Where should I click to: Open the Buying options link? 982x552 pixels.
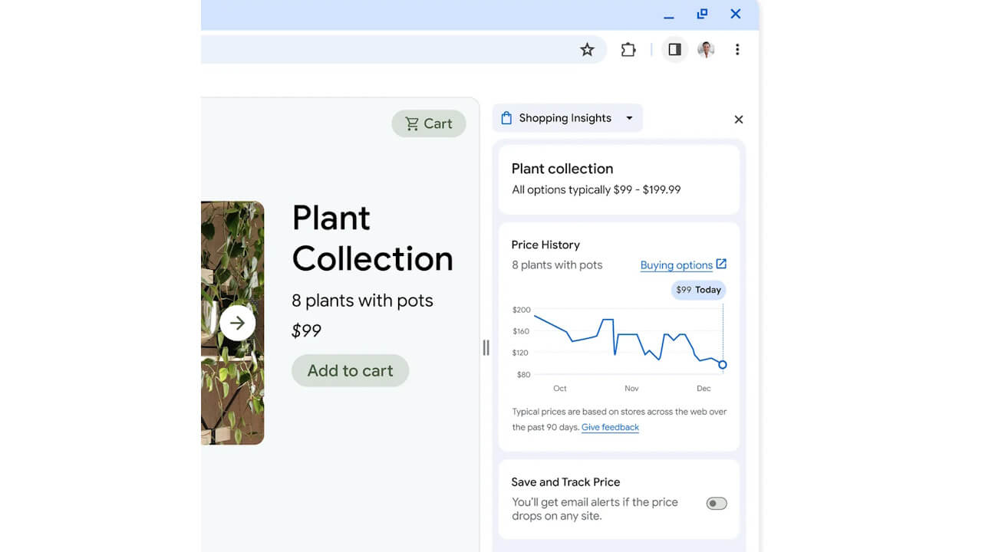676,265
